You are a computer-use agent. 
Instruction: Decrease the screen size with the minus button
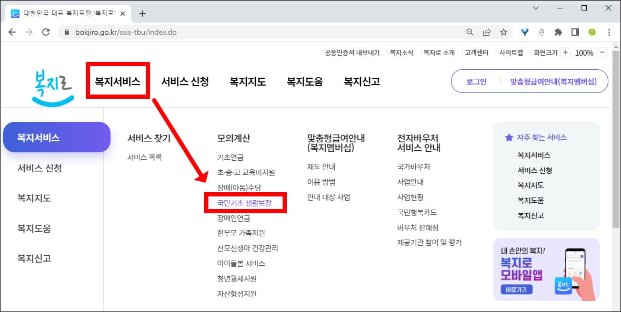coord(603,53)
